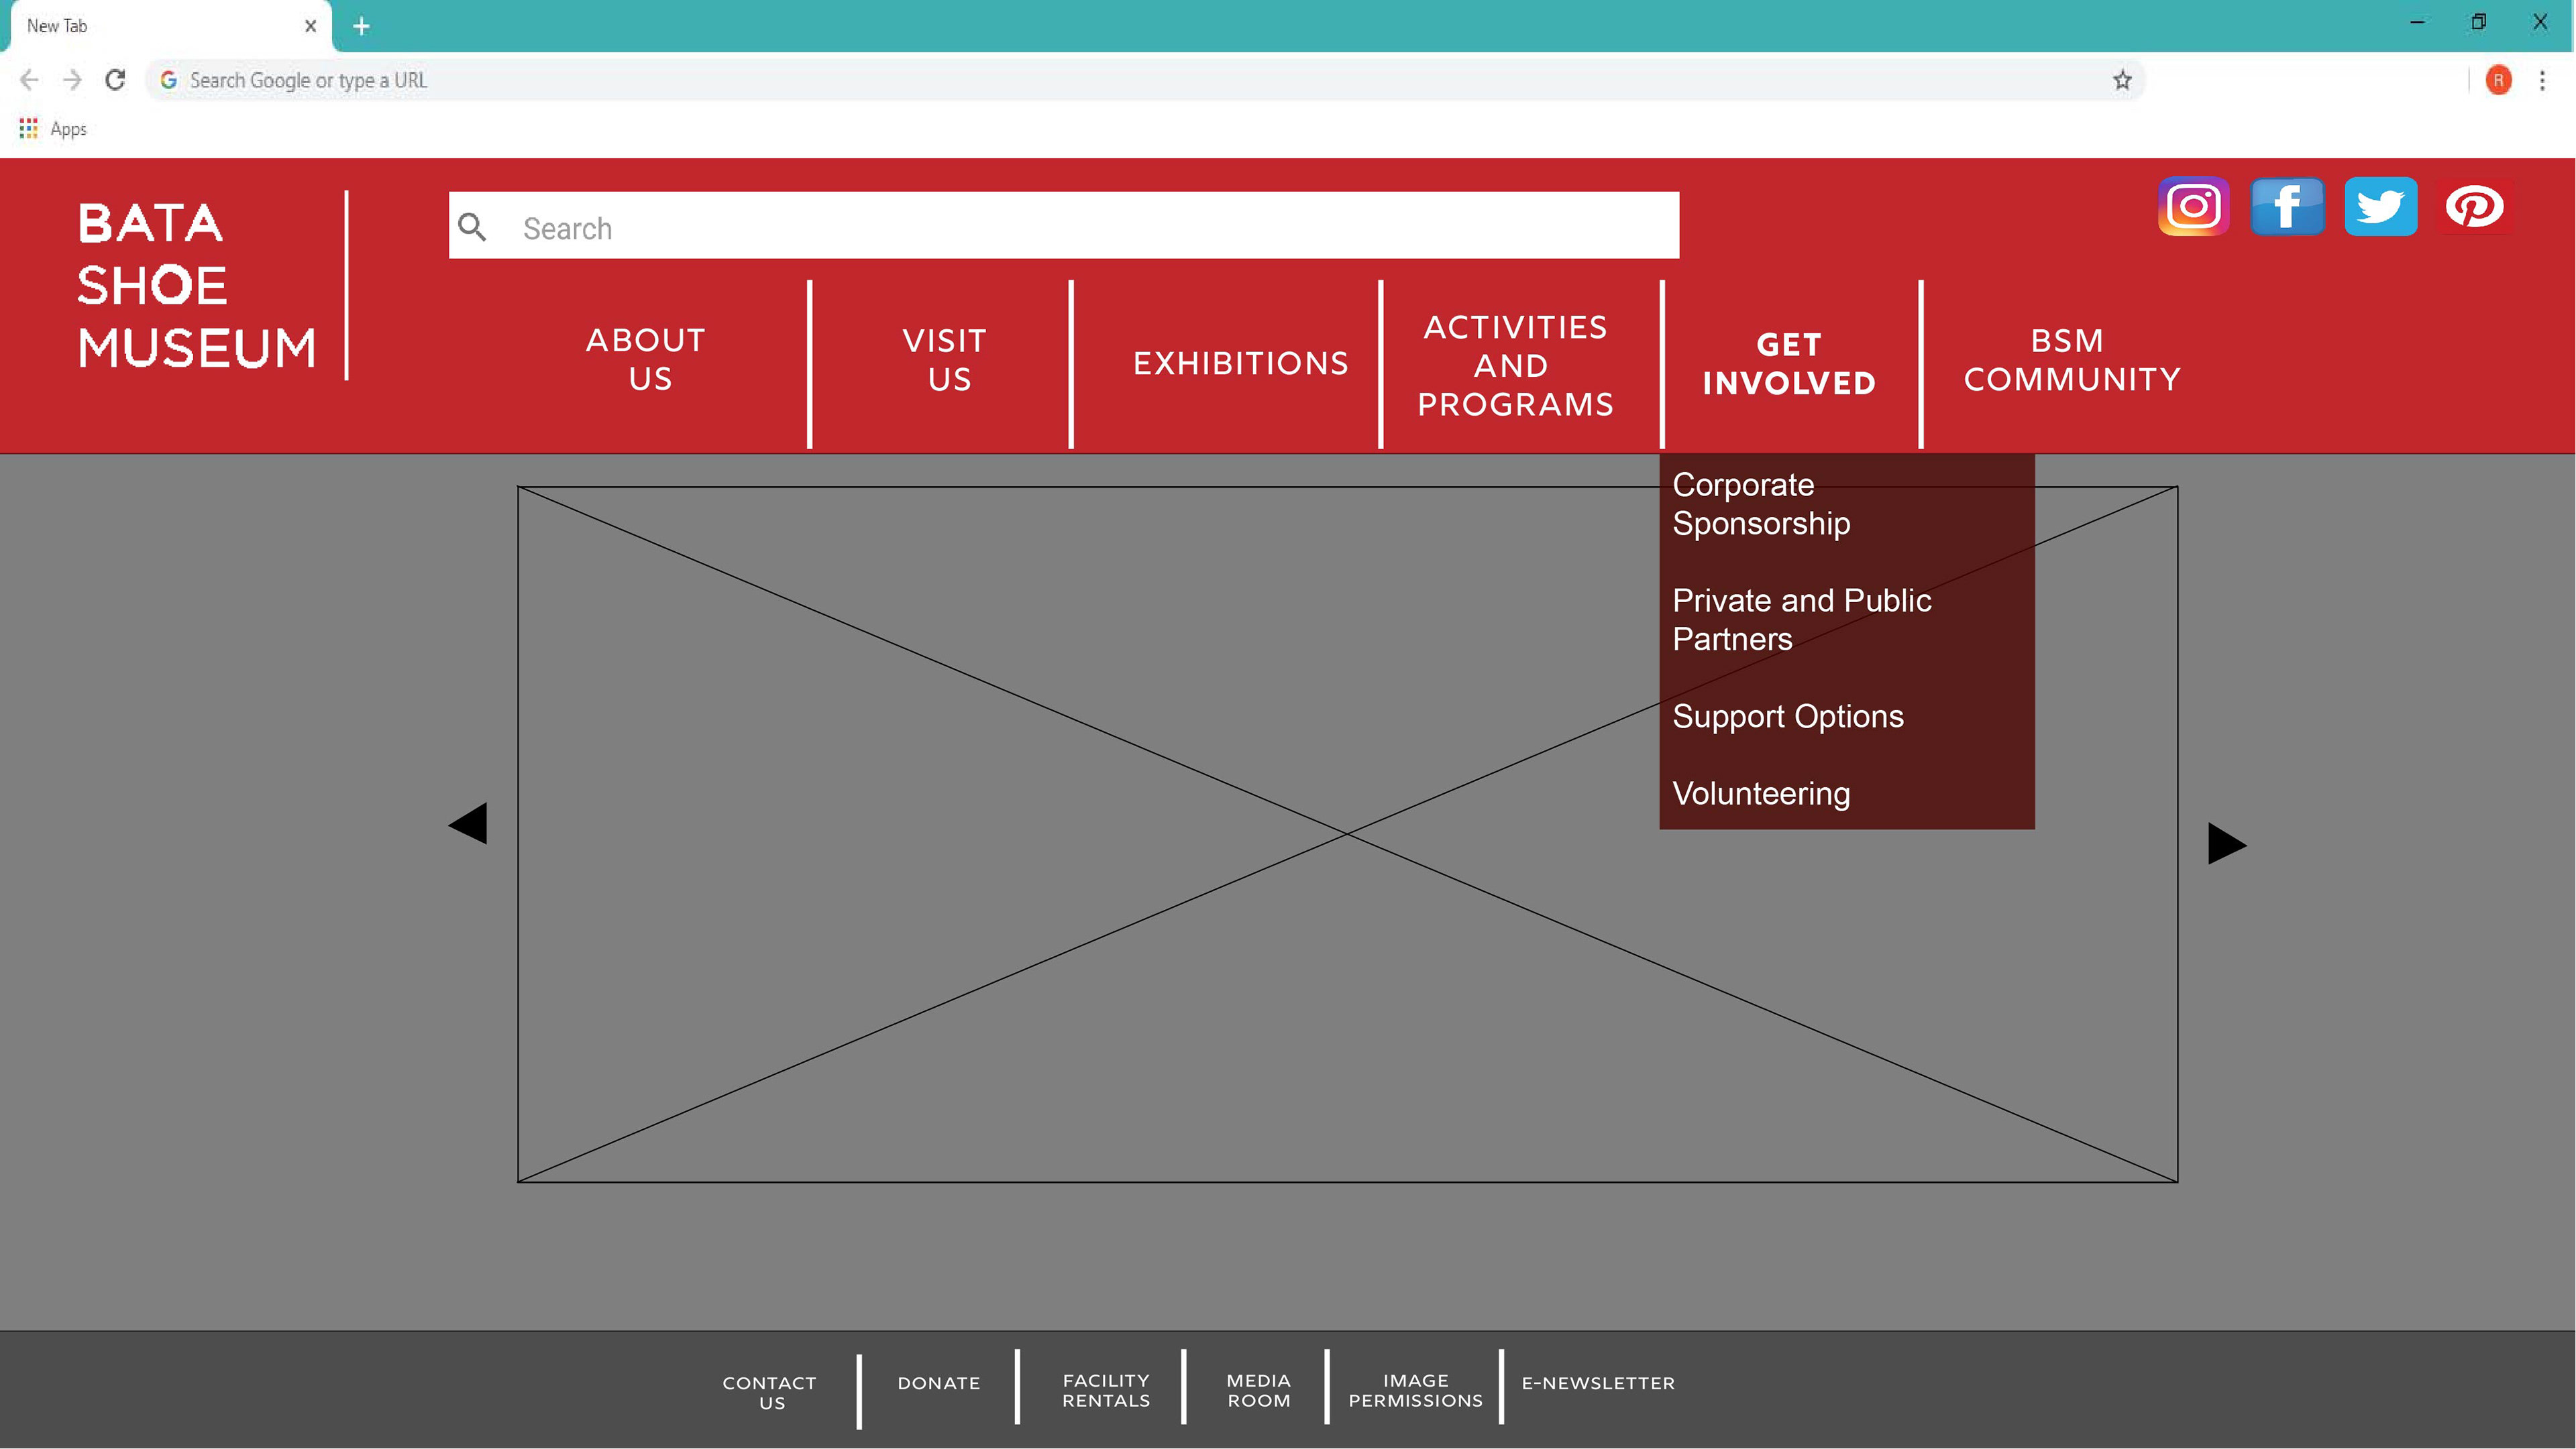Image resolution: width=2576 pixels, height=1449 pixels.
Task: Open the Image Permissions footer link
Action: 1415,1390
